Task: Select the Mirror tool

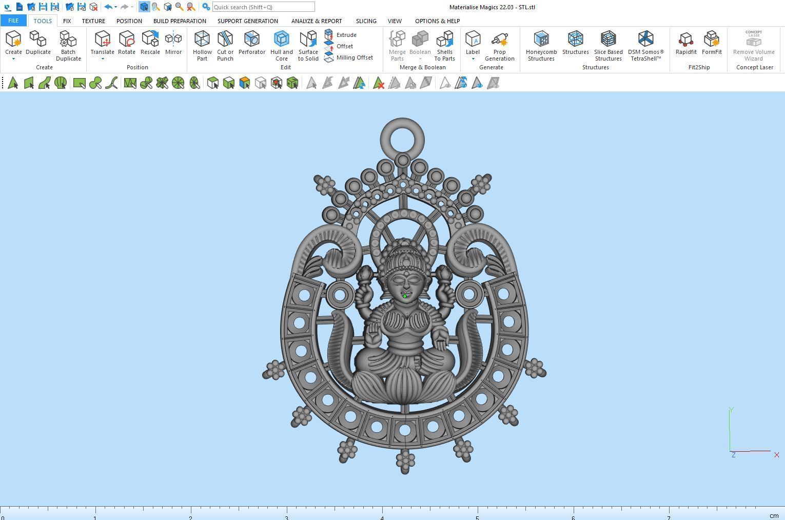Action: tap(173, 43)
